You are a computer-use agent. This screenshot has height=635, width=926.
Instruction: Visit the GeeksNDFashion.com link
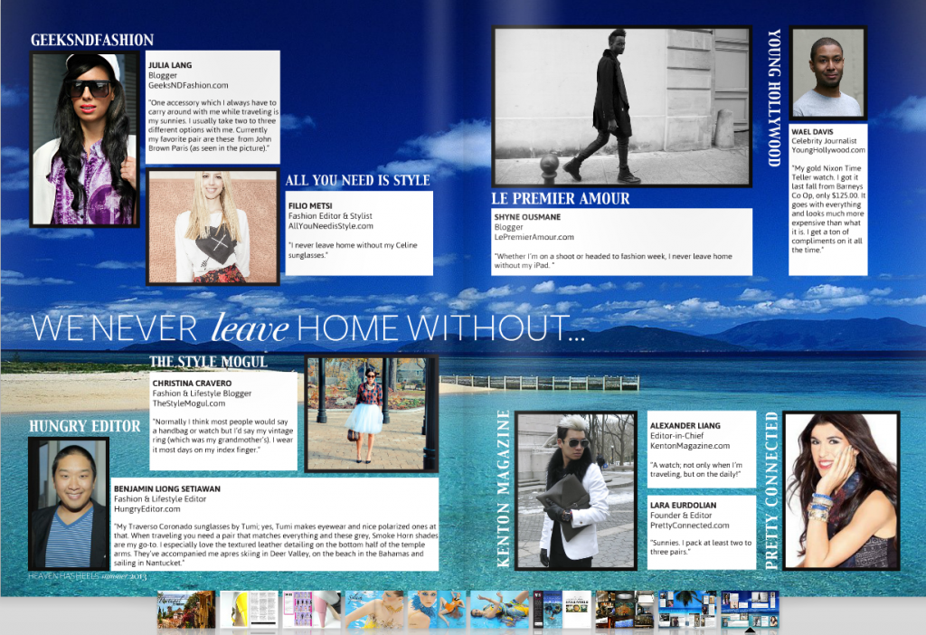pos(188,85)
